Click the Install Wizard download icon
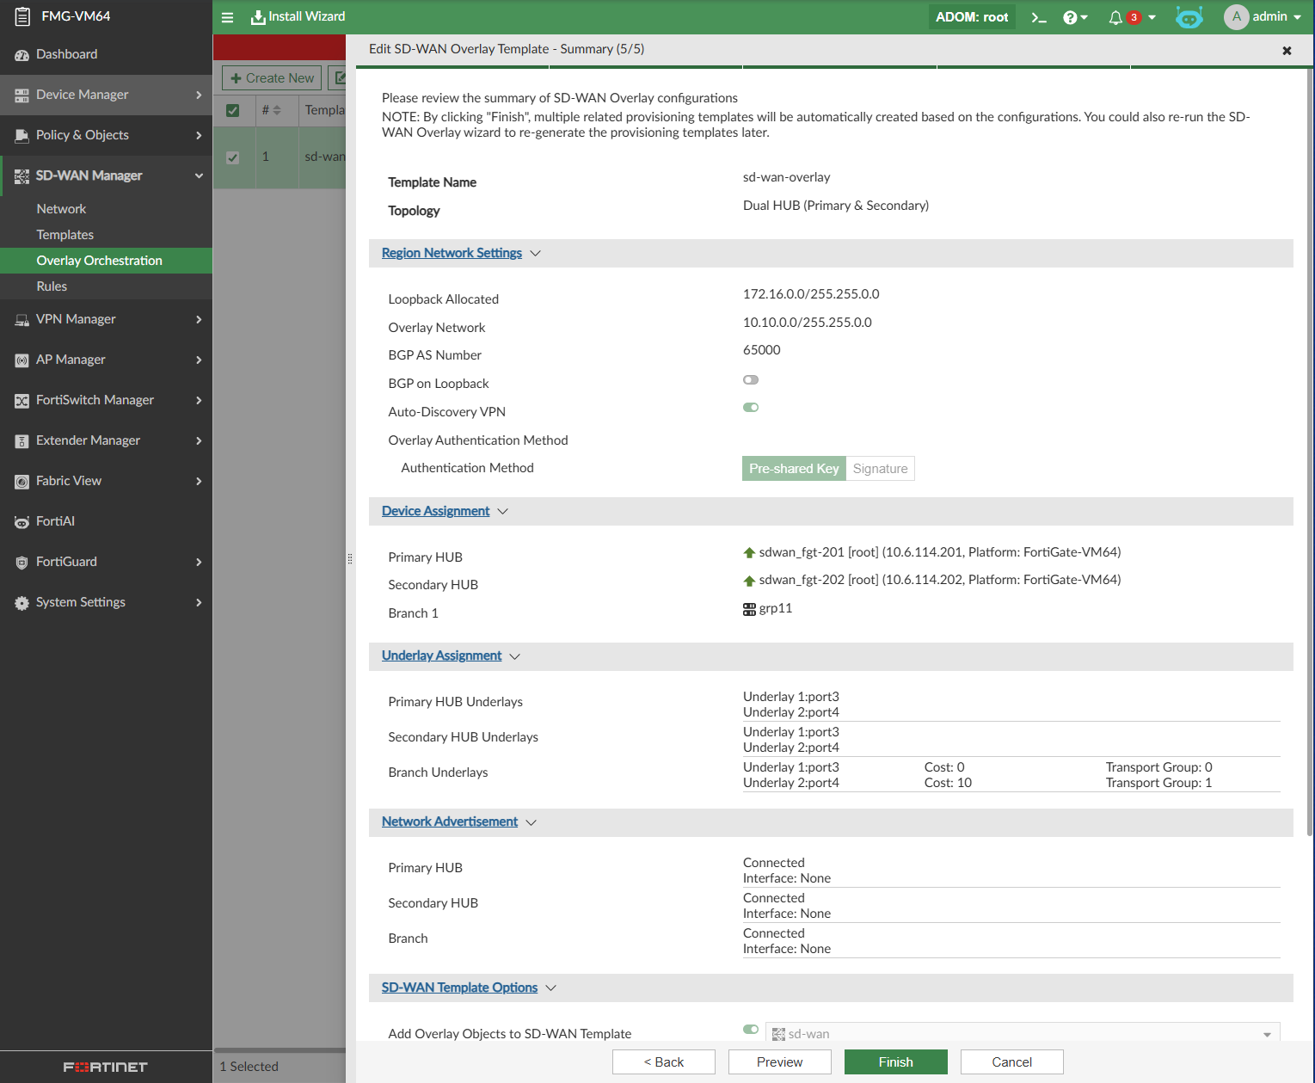Viewport: 1315px width, 1083px height. coord(258,17)
